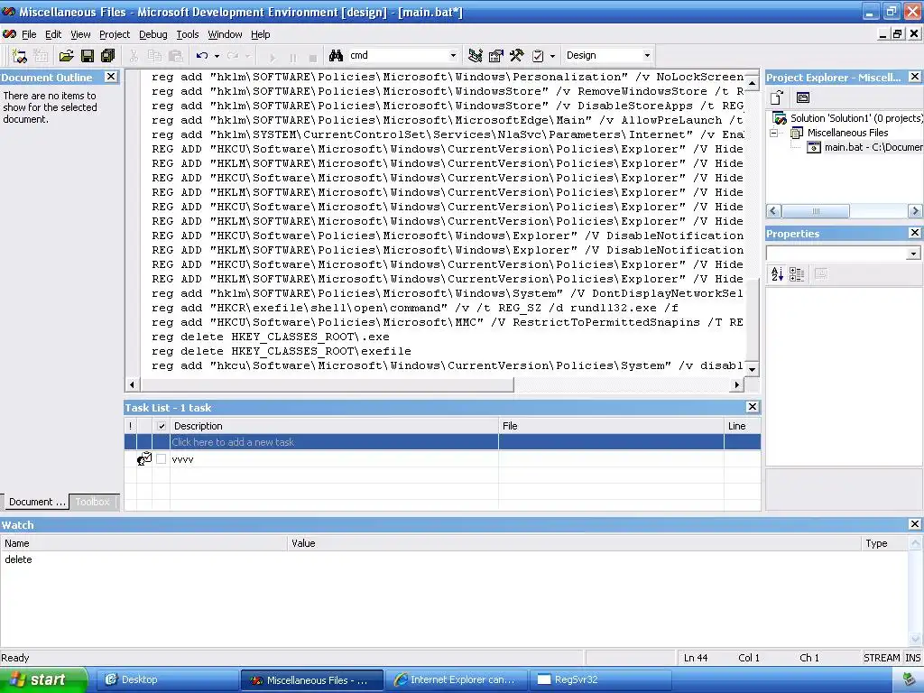
Task: Tick the checkbox for task 'vvvv'
Action: coord(162,459)
